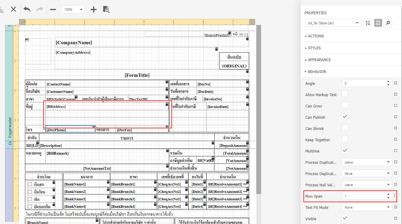The height and width of the screenshot is (224, 402).
Task: Click property marker beside Multiline
Action: (396, 151)
